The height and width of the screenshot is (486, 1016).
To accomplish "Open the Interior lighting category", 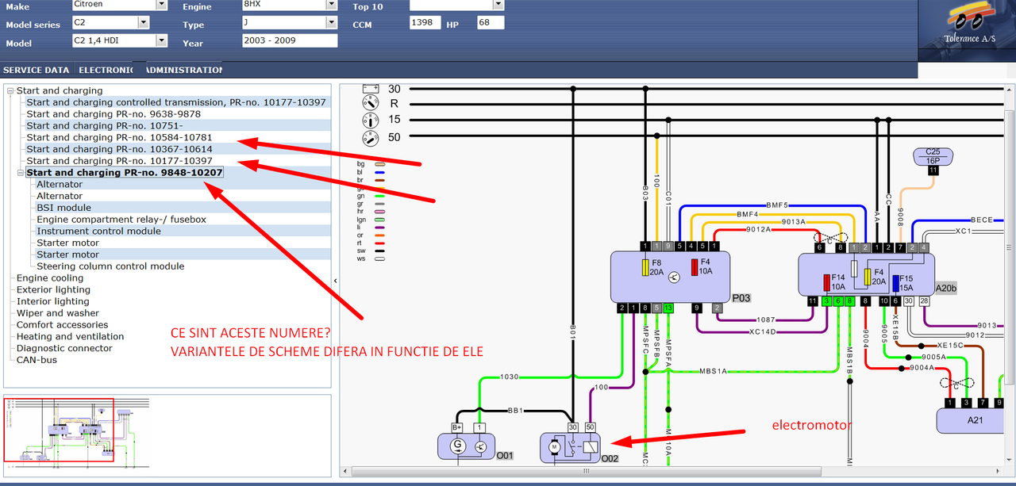I will pyautogui.click(x=53, y=301).
